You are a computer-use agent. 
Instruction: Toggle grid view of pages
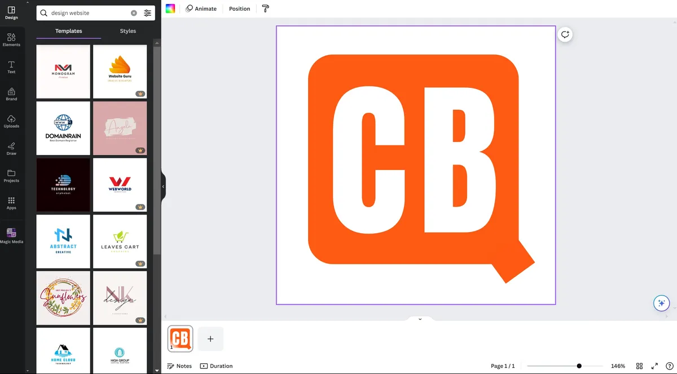click(x=639, y=366)
